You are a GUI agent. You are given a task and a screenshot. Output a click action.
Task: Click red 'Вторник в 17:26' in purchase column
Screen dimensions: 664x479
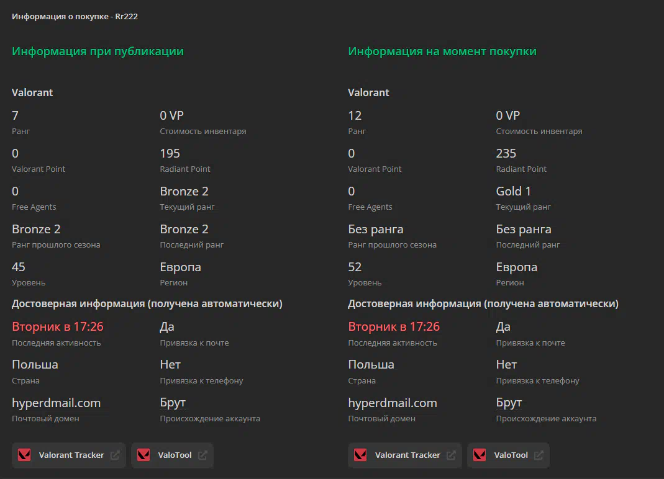click(394, 326)
